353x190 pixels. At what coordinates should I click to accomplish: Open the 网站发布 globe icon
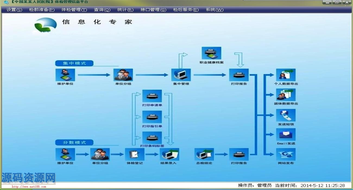click(286, 154)
